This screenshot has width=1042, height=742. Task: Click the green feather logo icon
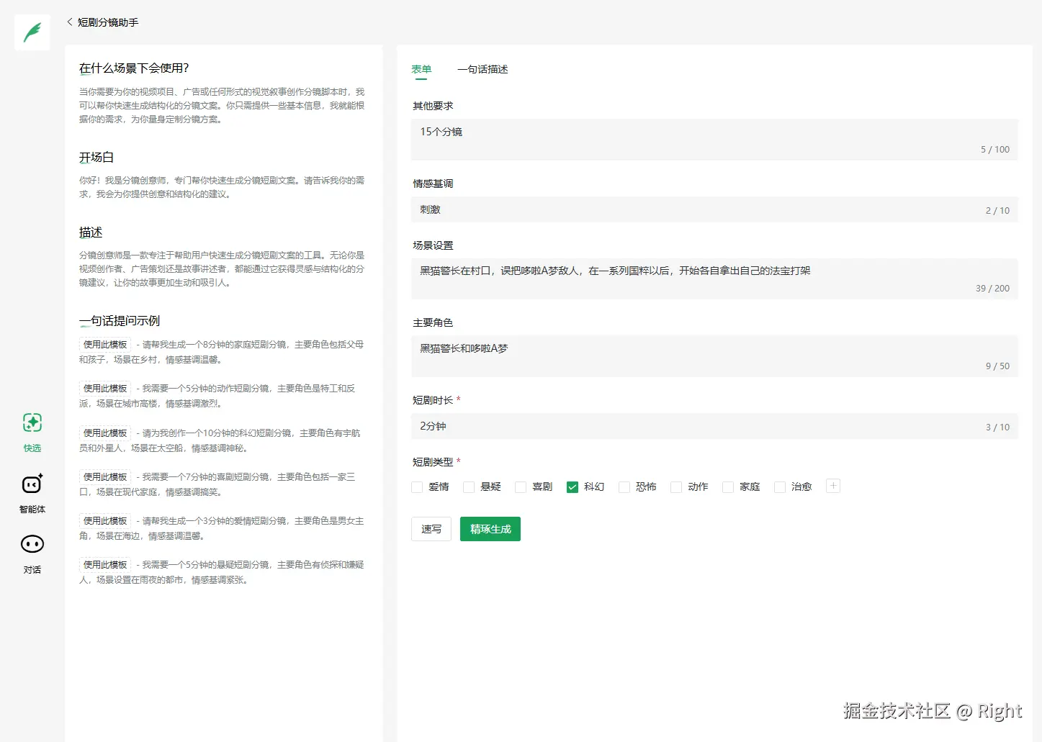[32, 32]
